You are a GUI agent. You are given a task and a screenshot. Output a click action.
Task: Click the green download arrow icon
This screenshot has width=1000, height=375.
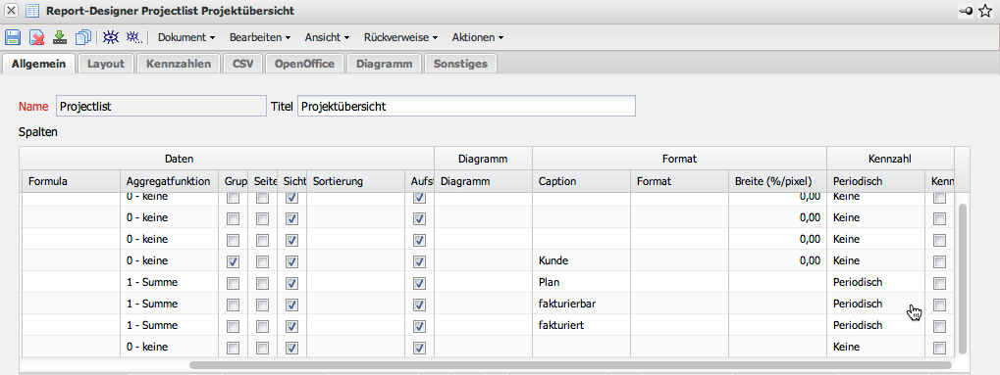pos(60,37)
